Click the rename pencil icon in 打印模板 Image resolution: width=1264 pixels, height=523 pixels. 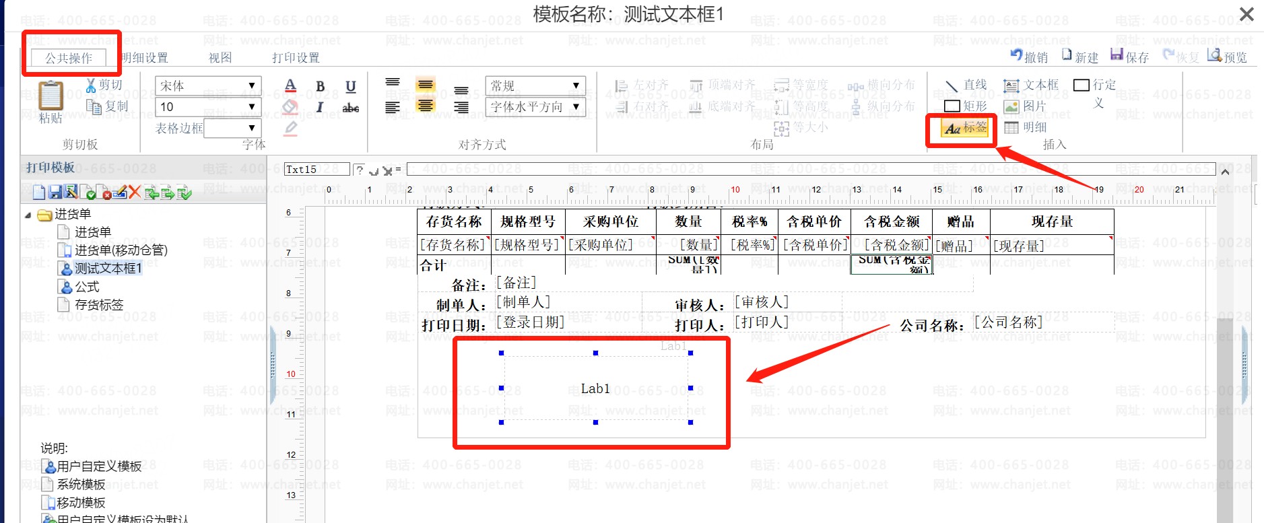point(120,193)
